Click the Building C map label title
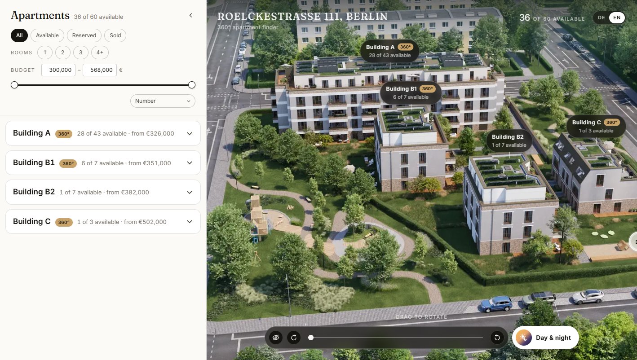This screenshot has height=360, width=637. (x=586, y=123)
